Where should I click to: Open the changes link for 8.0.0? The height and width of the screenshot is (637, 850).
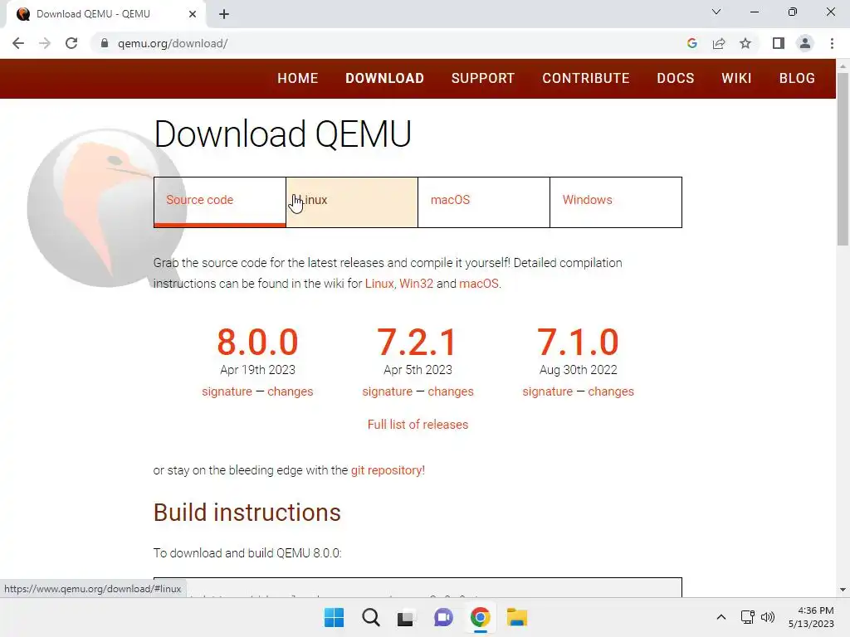tap(290, 391)
